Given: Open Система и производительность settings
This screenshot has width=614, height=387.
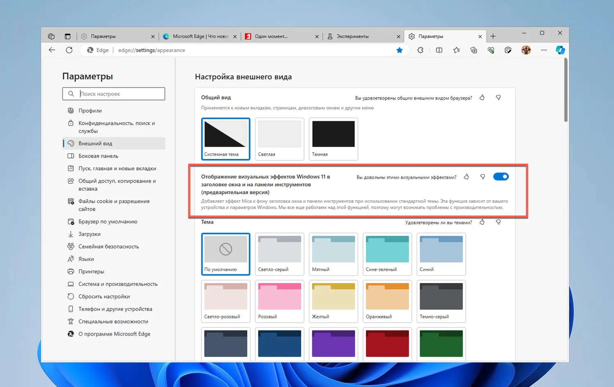Looking at the screenshot, I should pyautogui.click(x=118, y=284).
